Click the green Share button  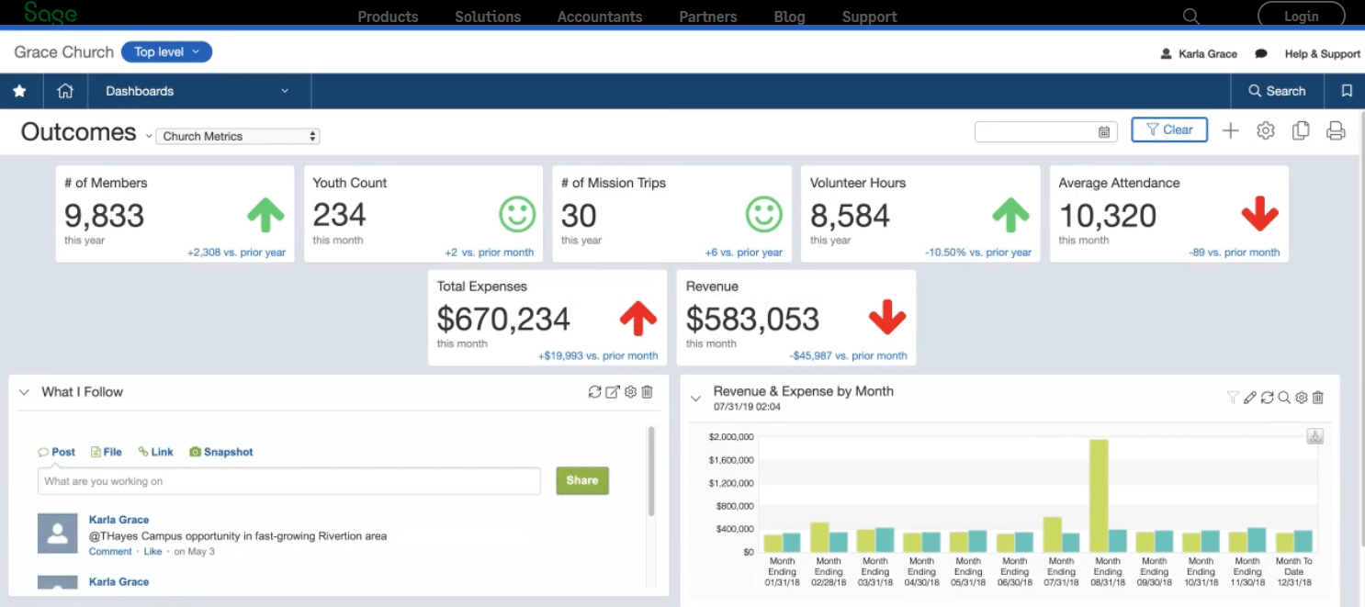point(582,480)
